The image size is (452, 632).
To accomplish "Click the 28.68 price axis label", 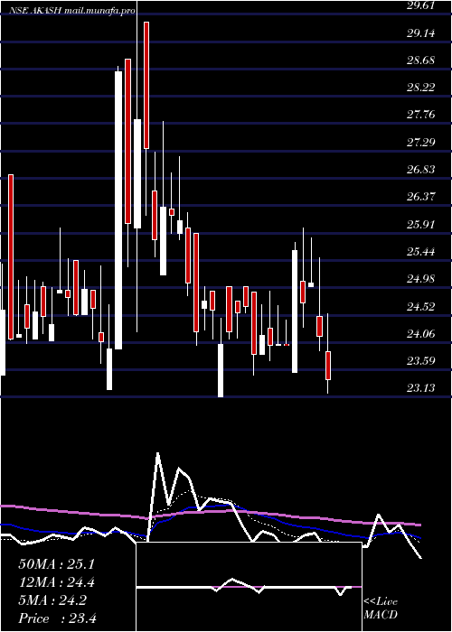I will tap(421, 60).
